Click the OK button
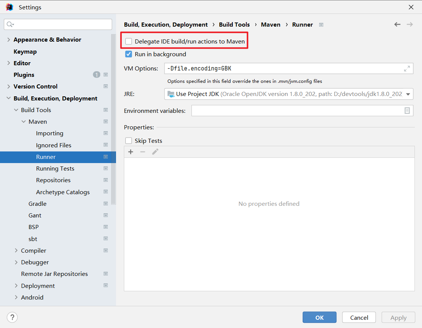 pos(320,317)
